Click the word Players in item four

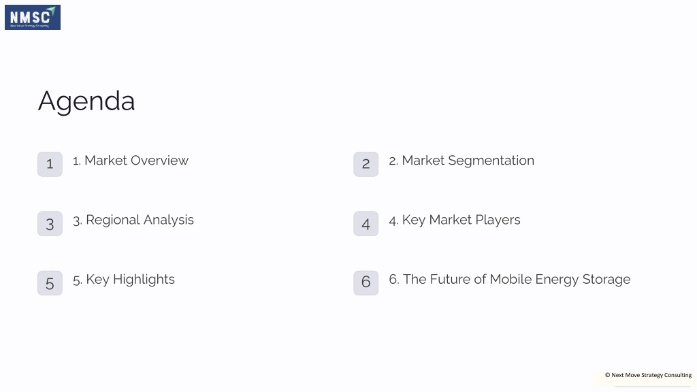pyautogui.click(x=498, y=220)
